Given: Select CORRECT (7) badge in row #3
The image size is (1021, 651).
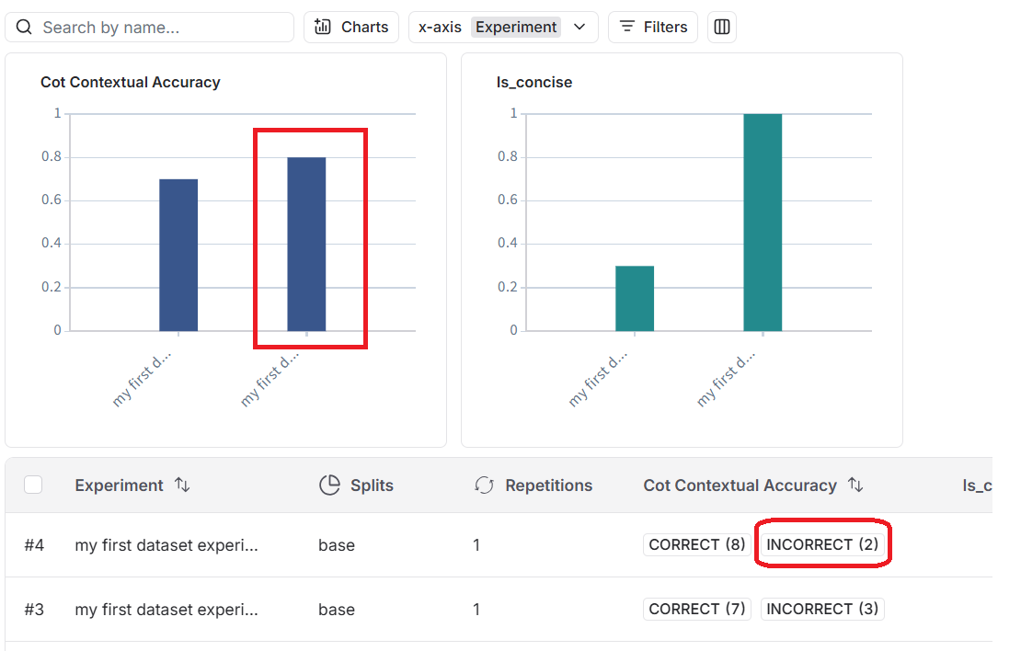Looking at the screenshot, I should [696, 609].
